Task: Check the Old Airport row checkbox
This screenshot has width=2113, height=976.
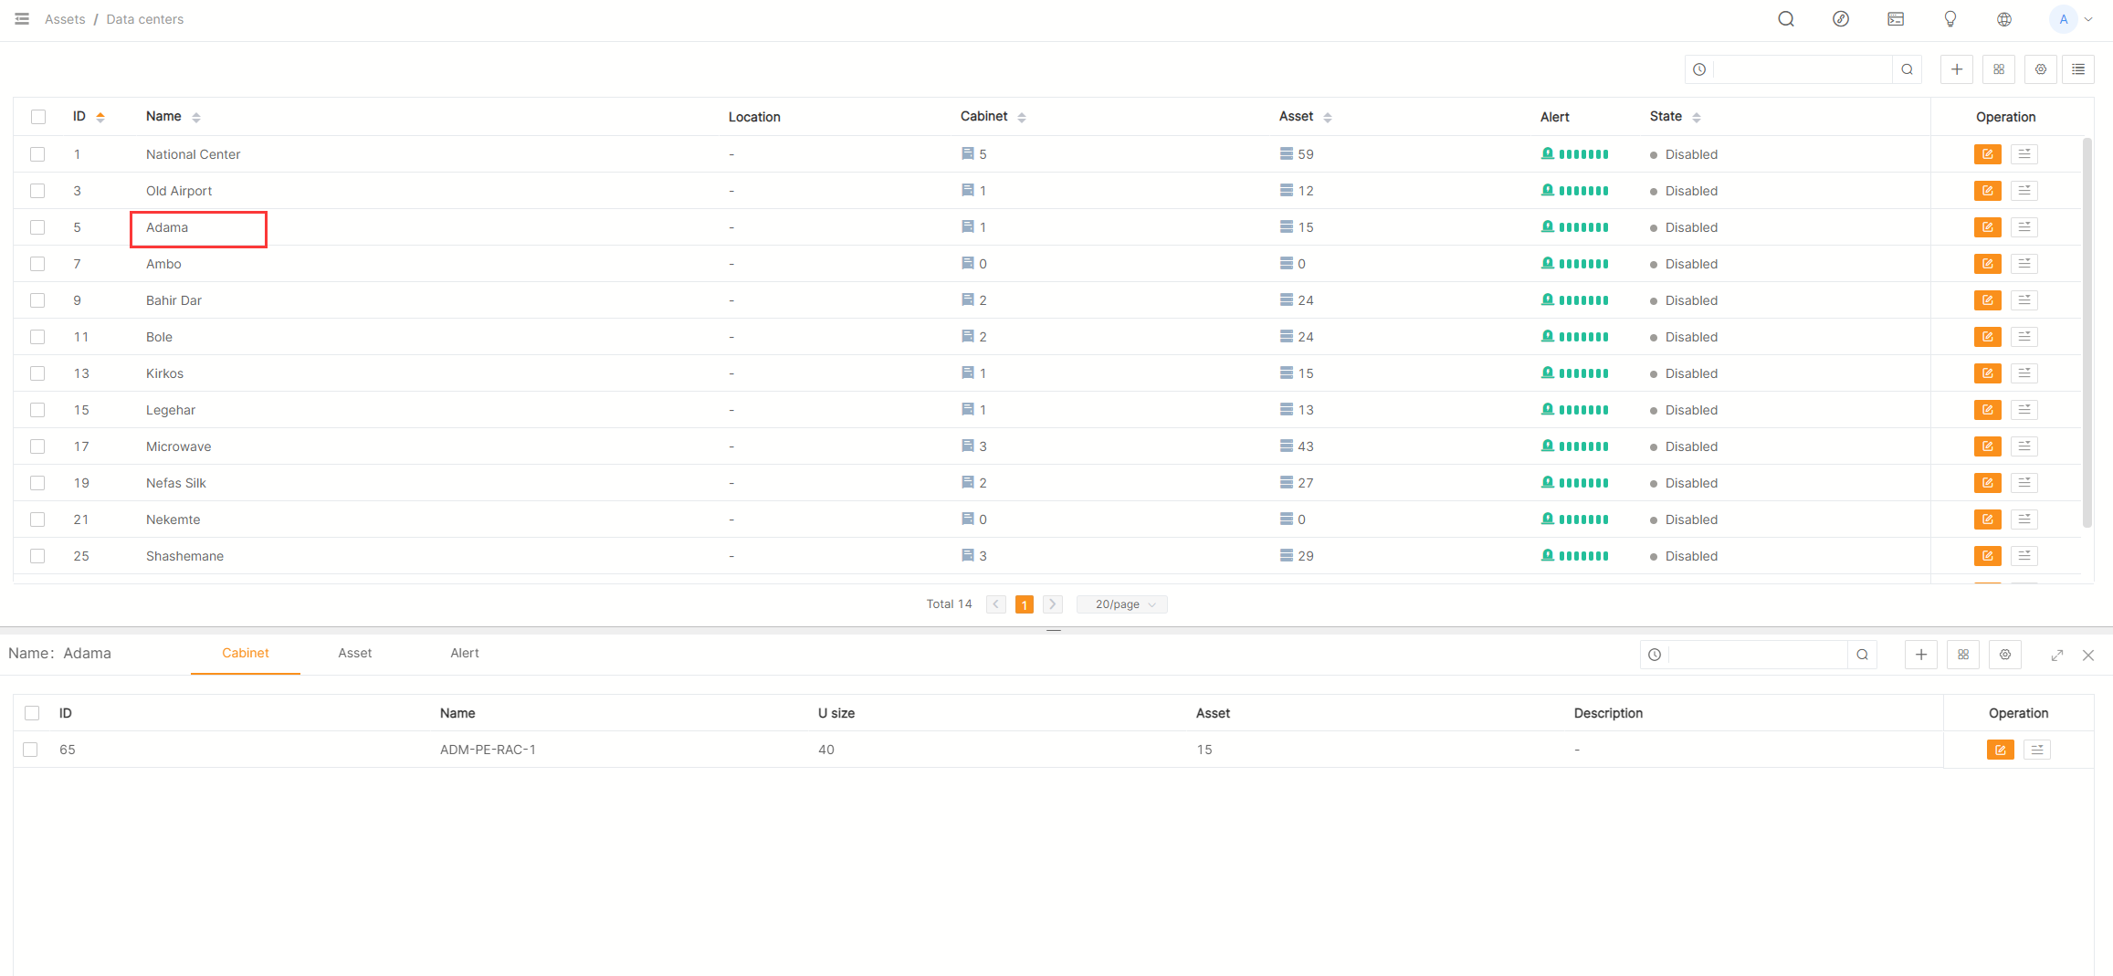Action: click(x=37, y=191)
